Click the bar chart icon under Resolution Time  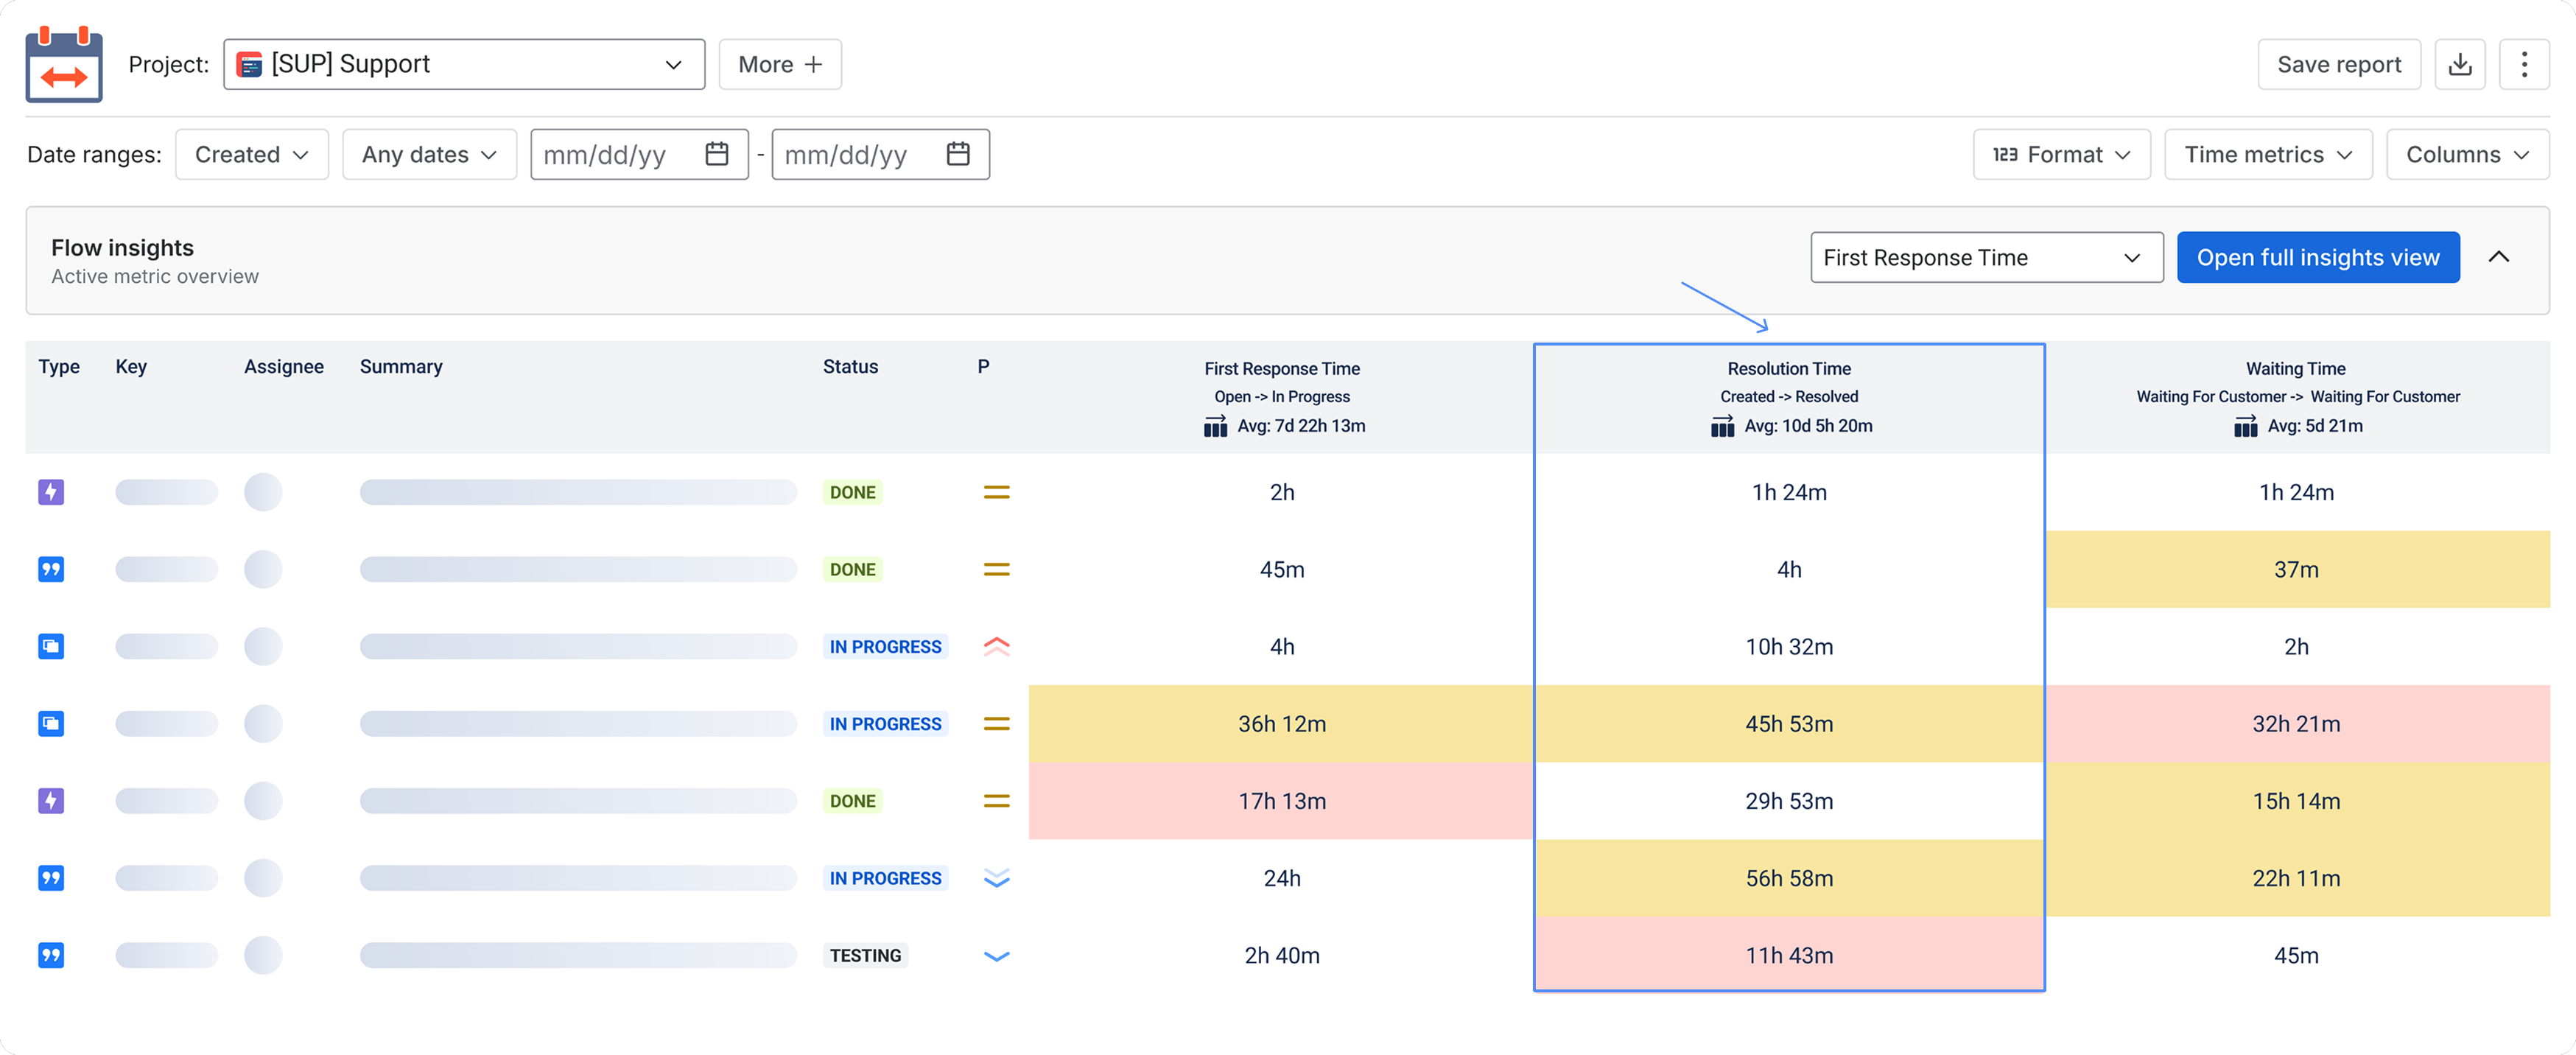[1722, 427]
